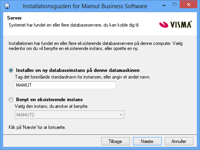Click the dropdown arrow beside MAMUT2
This screenshot has height=150, width=200.
121,115
